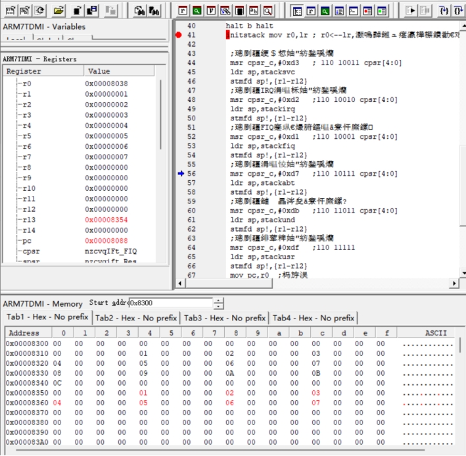Click the ASCII column header in Memory
466x456 pixels.
coord(427,333)
